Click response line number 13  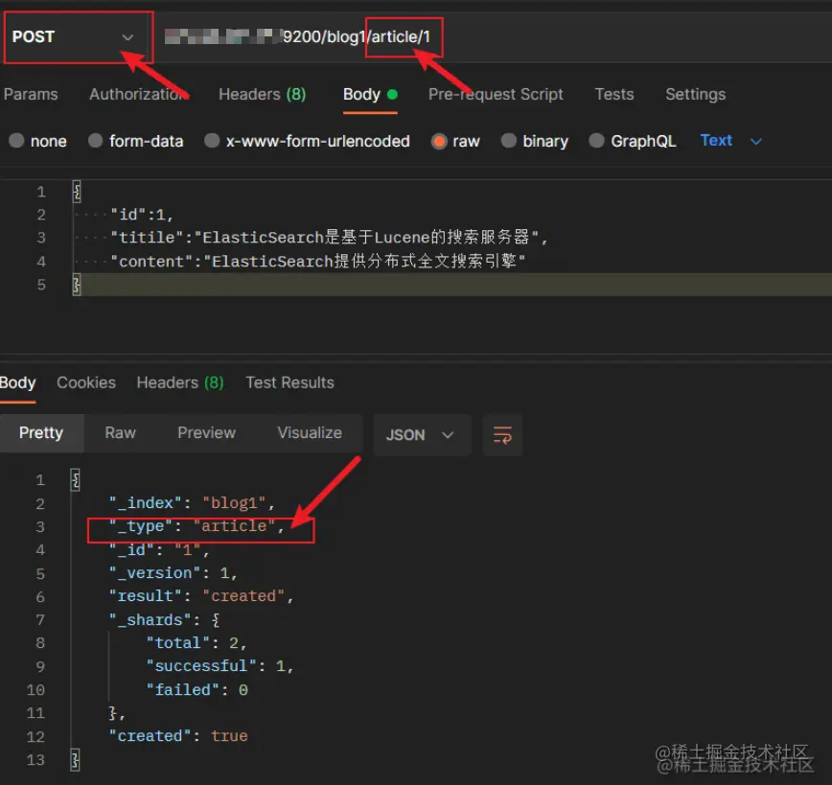(35, 759)
